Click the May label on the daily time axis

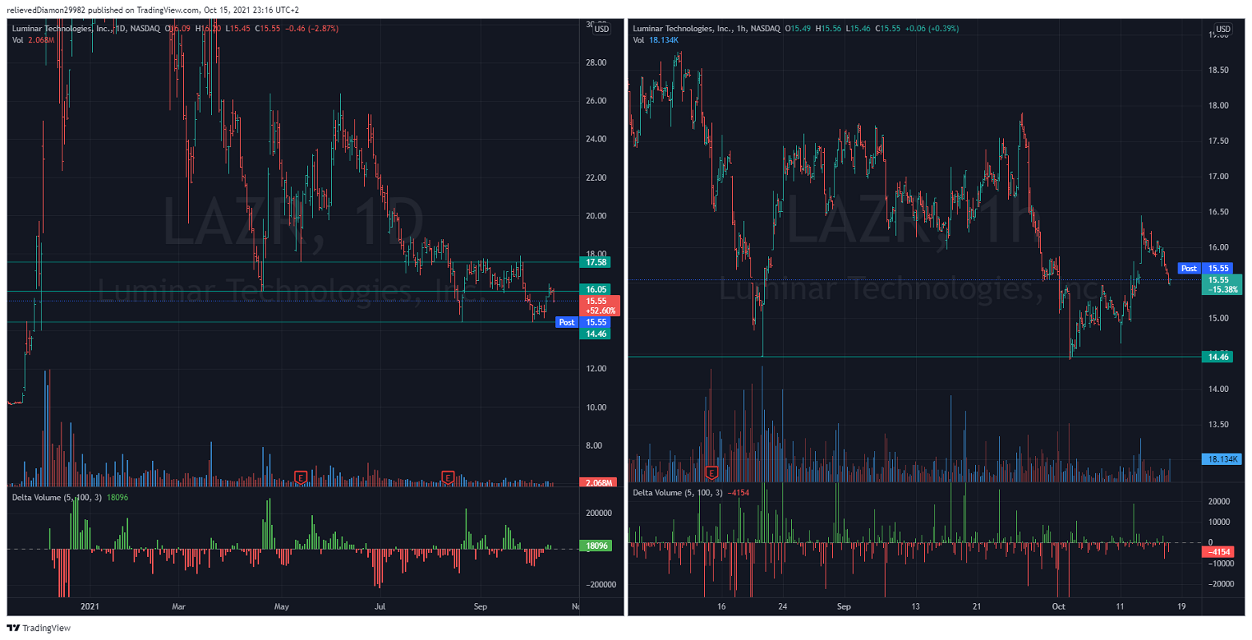click(282, 606)
